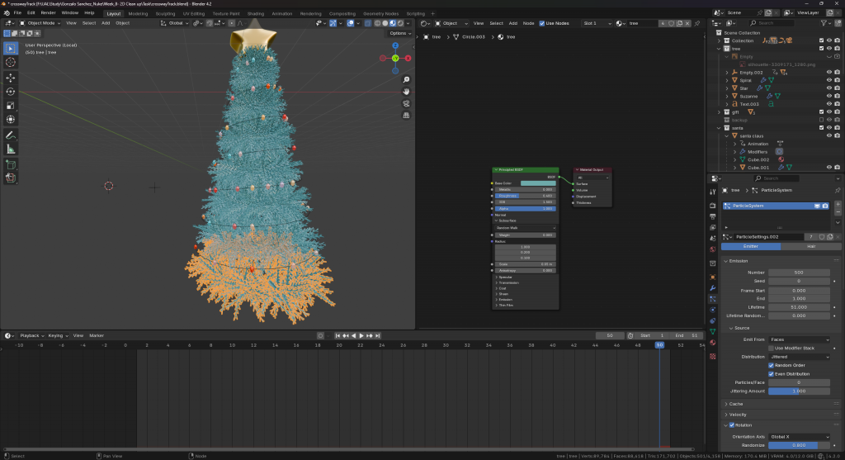Select the Cursor tool in viewport toolbar

click(x=10, y=63)
